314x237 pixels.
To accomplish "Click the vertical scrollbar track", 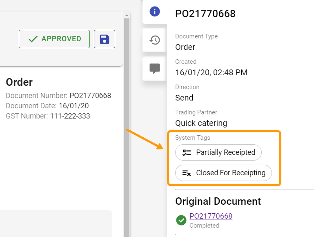I will [x=127, y=127].
